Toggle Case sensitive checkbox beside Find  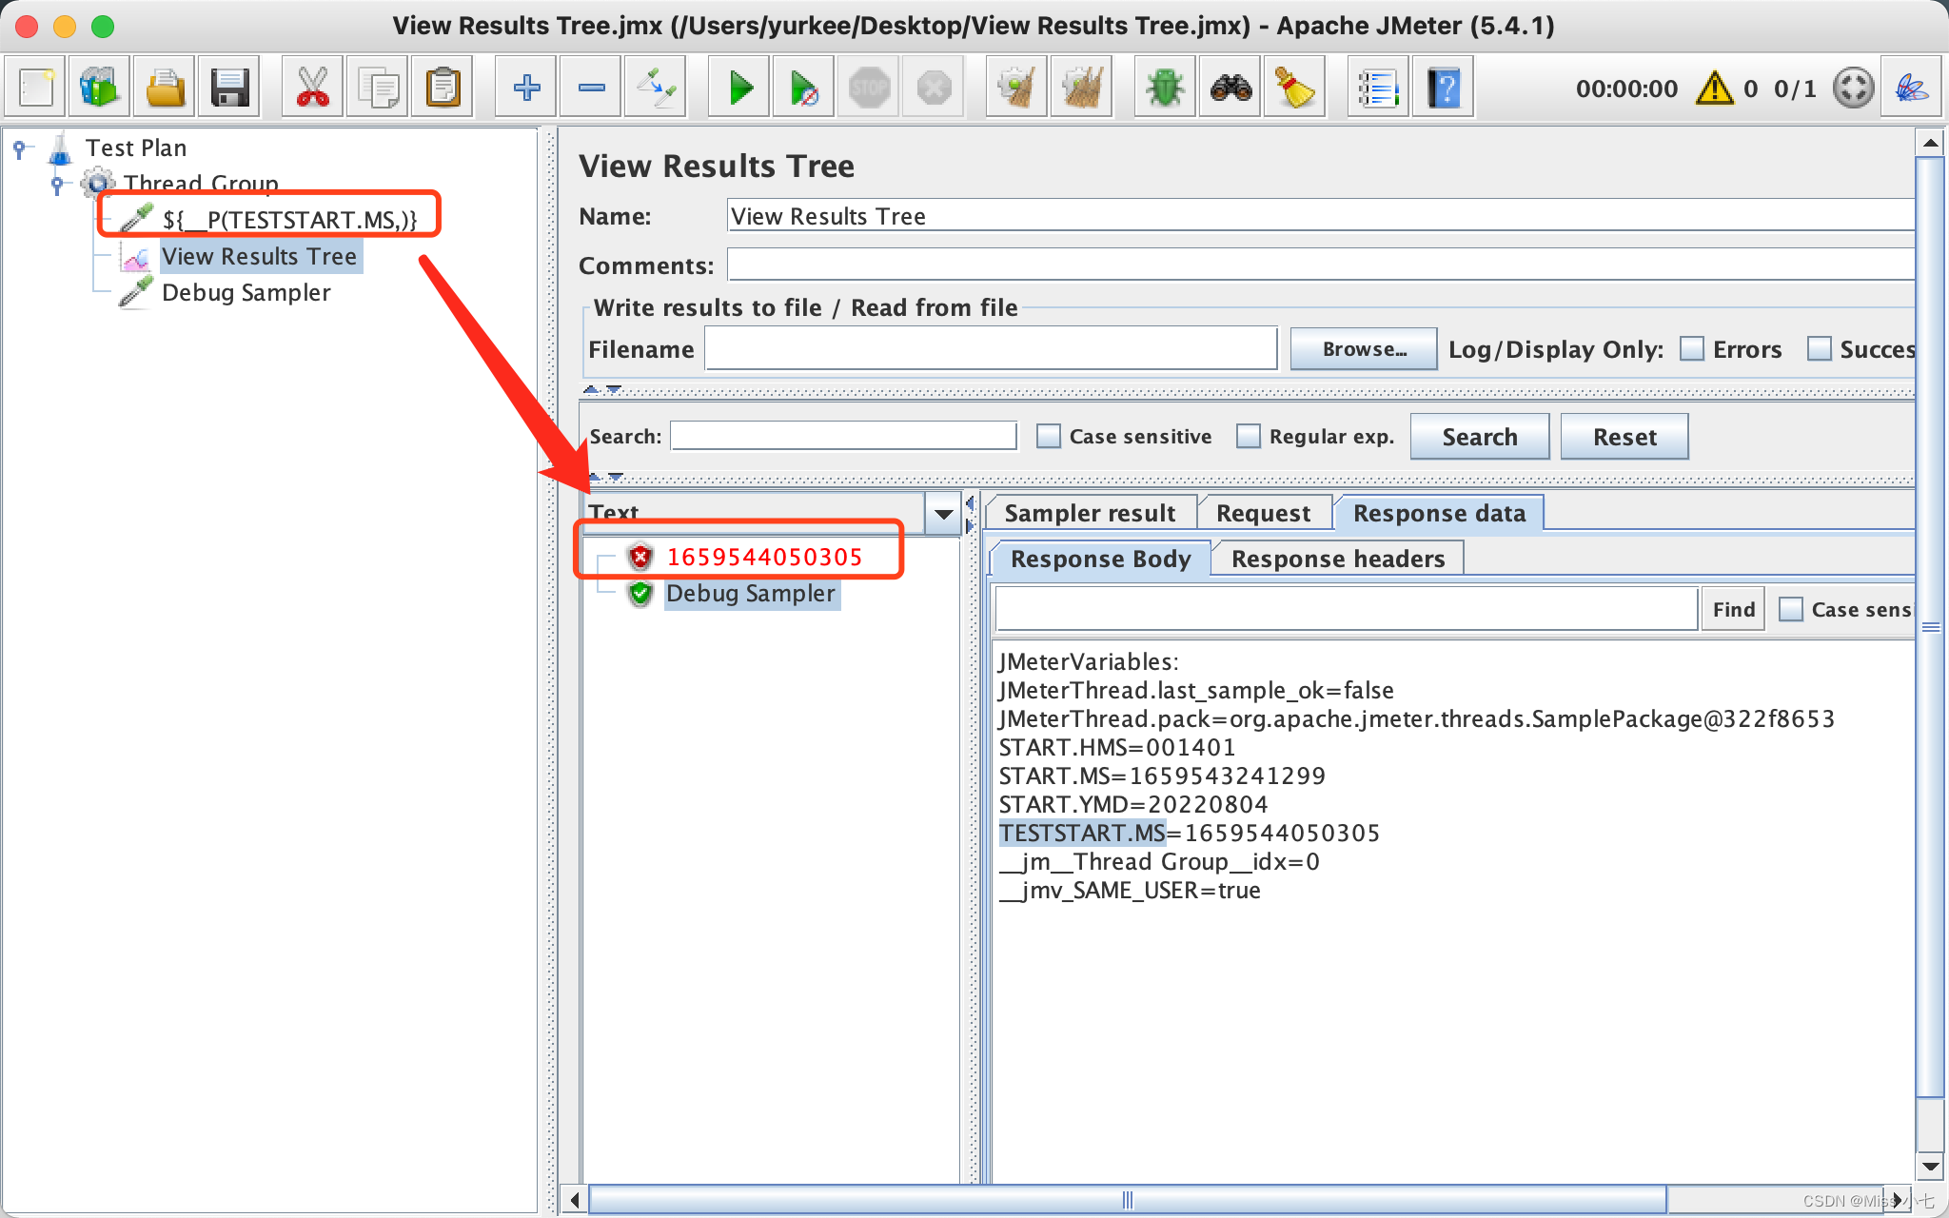pyautogui.click(x=1790, y=609)
